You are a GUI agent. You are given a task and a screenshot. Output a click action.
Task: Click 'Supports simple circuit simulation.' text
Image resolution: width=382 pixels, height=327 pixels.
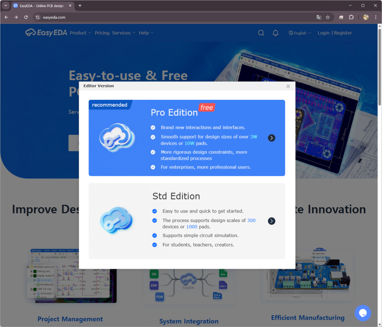tap(200, 235)
